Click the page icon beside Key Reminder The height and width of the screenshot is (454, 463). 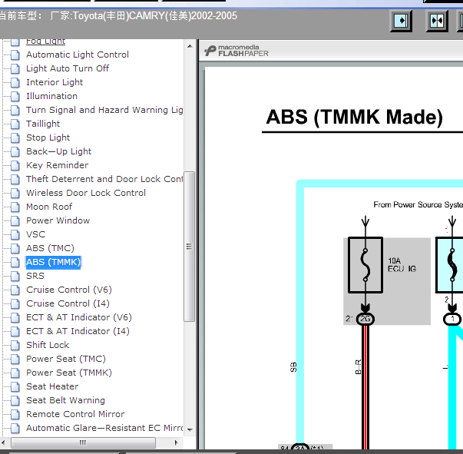coord(15,166)
